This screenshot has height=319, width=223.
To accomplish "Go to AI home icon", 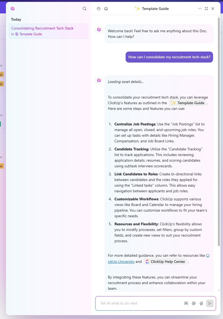I will [x=106, y=9].
